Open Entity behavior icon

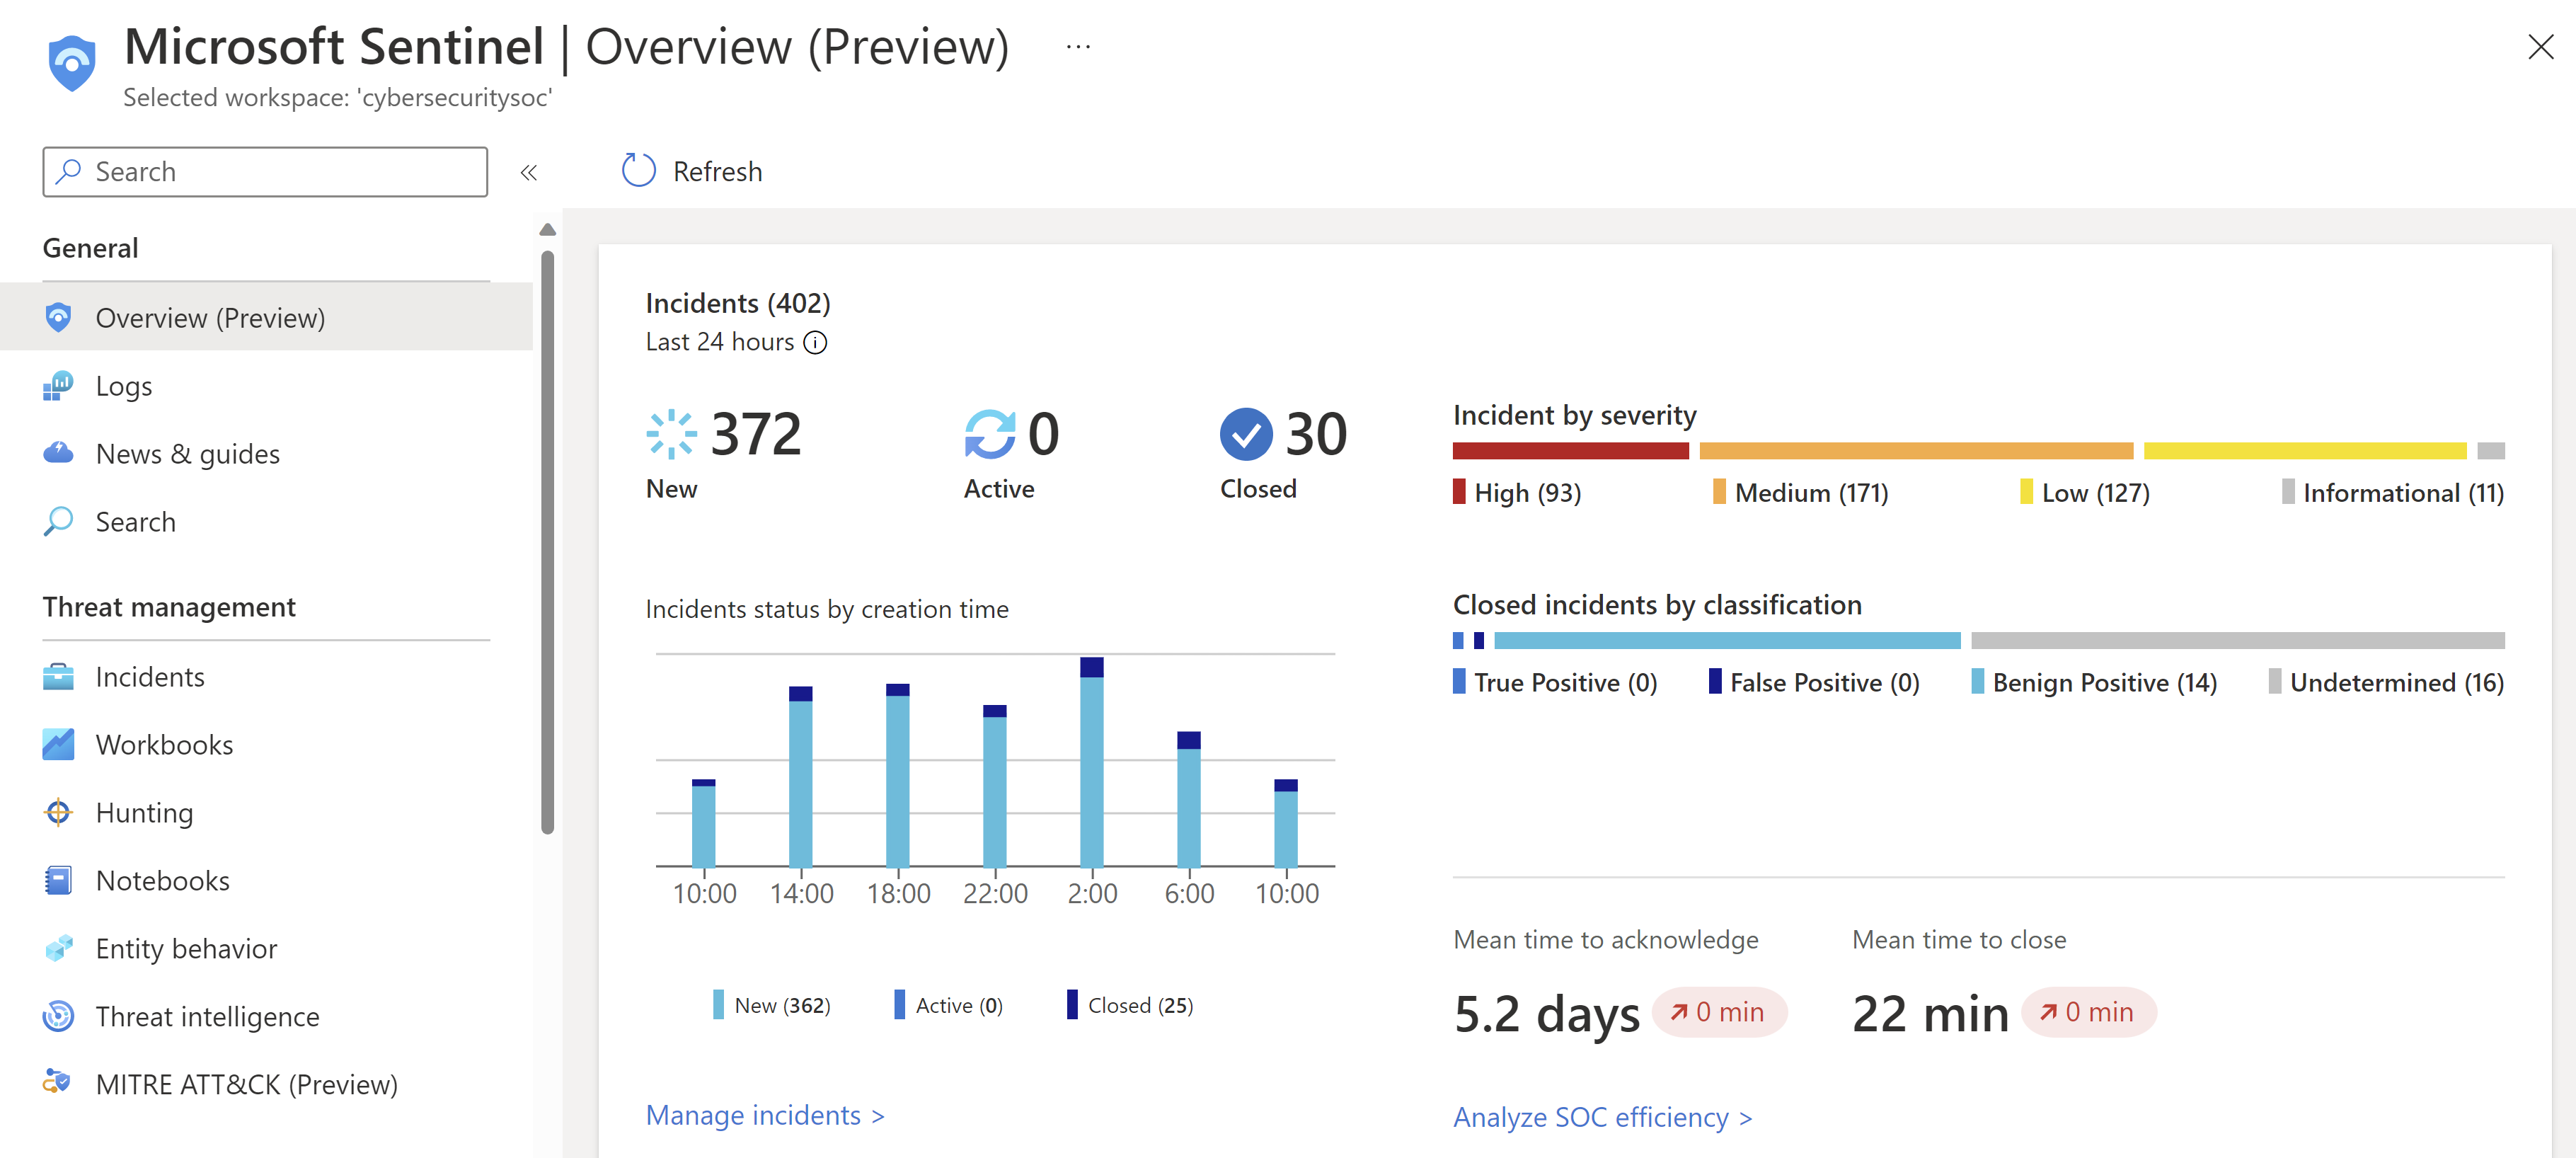point(58,949)
